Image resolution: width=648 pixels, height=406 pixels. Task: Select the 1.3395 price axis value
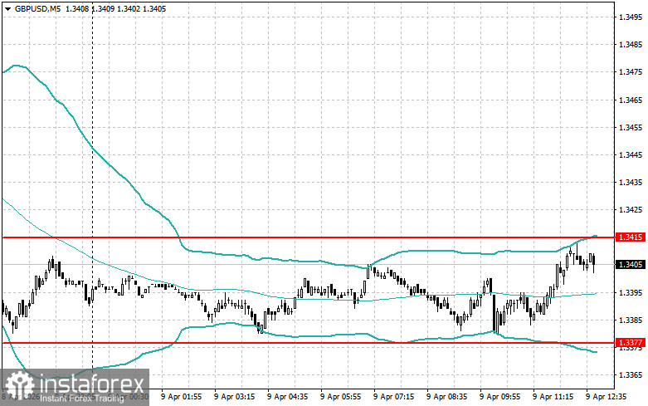point(631,292)
